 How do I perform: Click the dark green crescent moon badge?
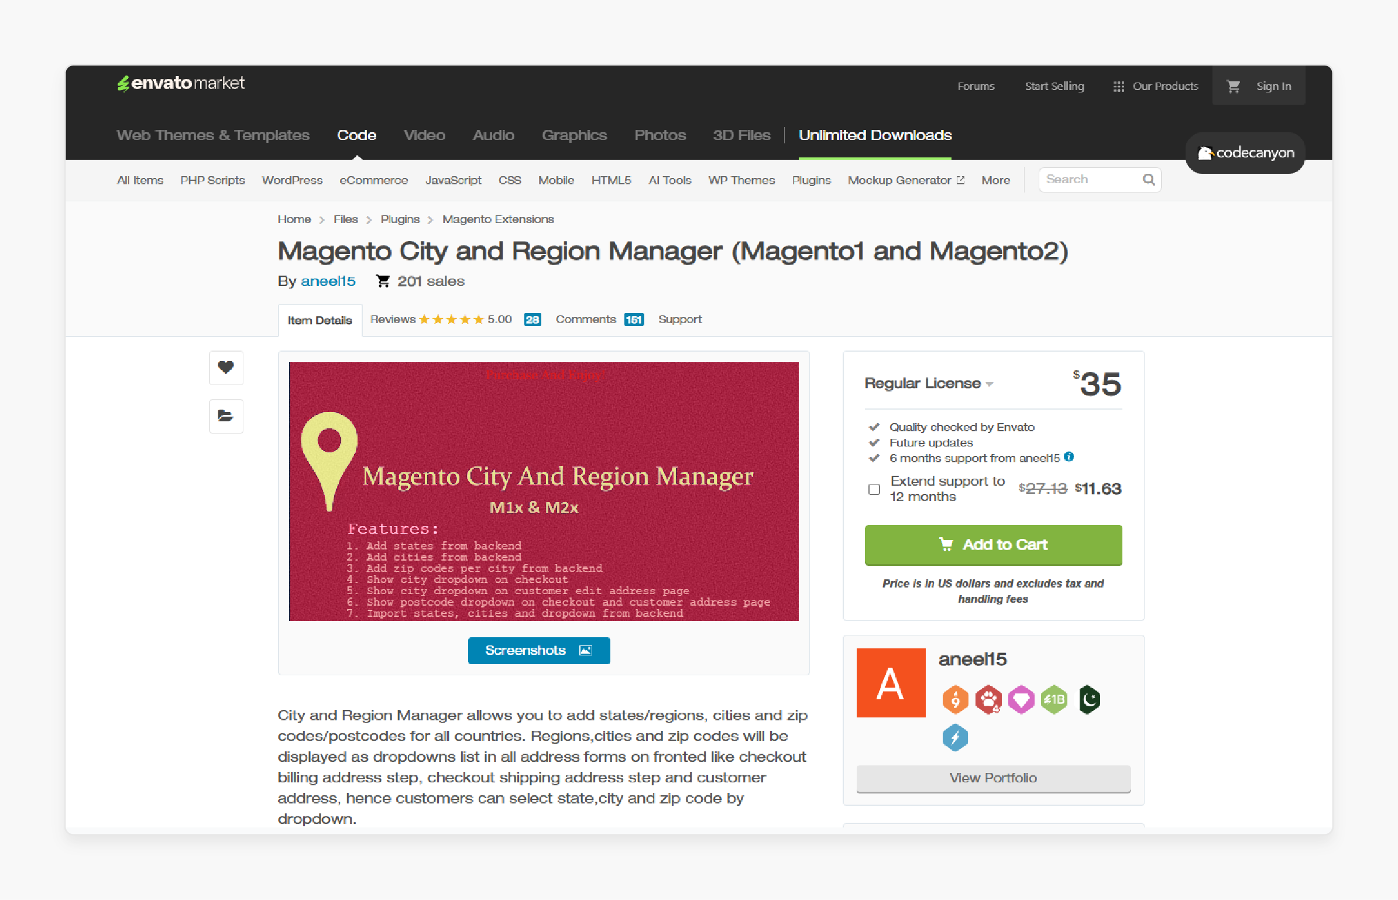click(x=1089, y=699)
